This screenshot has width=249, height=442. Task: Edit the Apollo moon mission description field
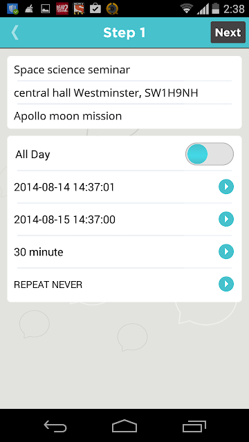pos(124,116)
